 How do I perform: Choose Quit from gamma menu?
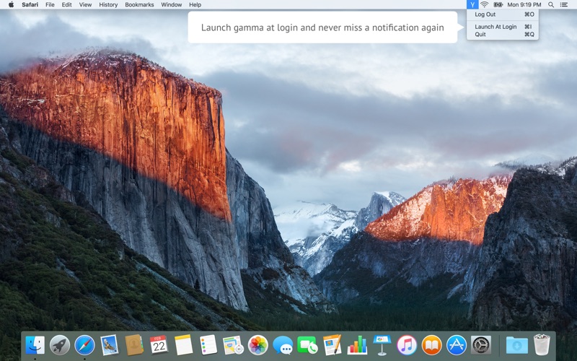tap(503, 34)
